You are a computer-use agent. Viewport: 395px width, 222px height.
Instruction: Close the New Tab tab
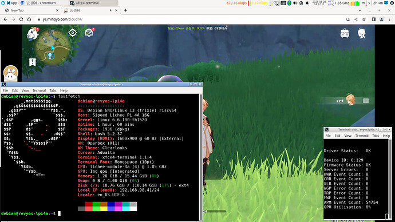pos(57,10)
